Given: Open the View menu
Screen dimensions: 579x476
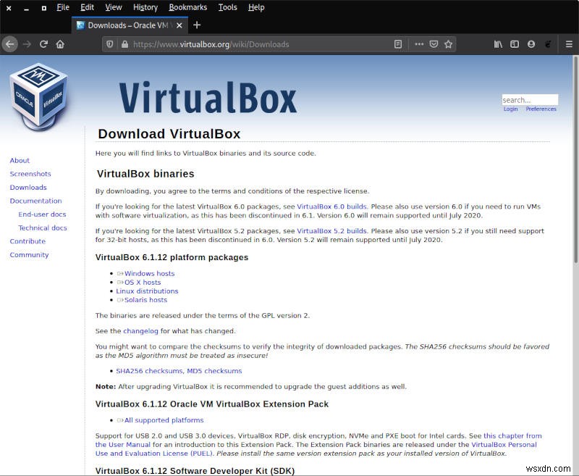Looking at the screenshot, I should pyautogui.click(x=114, y=7).
